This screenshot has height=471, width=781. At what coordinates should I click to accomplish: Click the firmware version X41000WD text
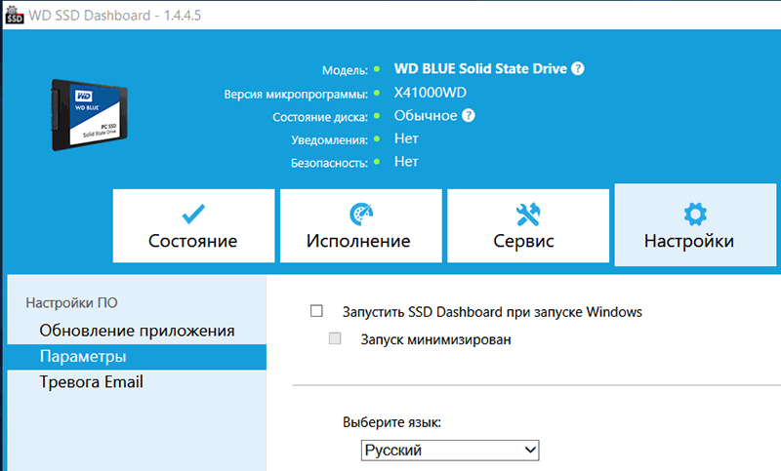click(431, 93)
